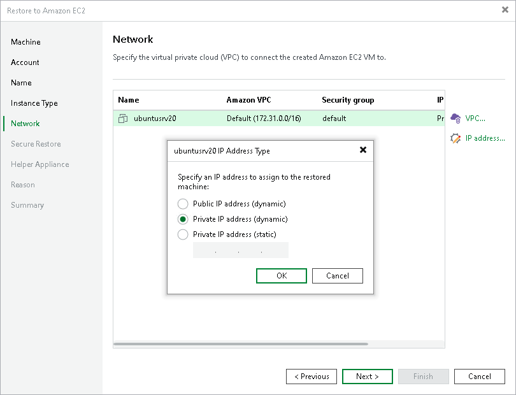Go to the Secure Restore step
Viewport: 516px width, 395px height.
[36, 144]
